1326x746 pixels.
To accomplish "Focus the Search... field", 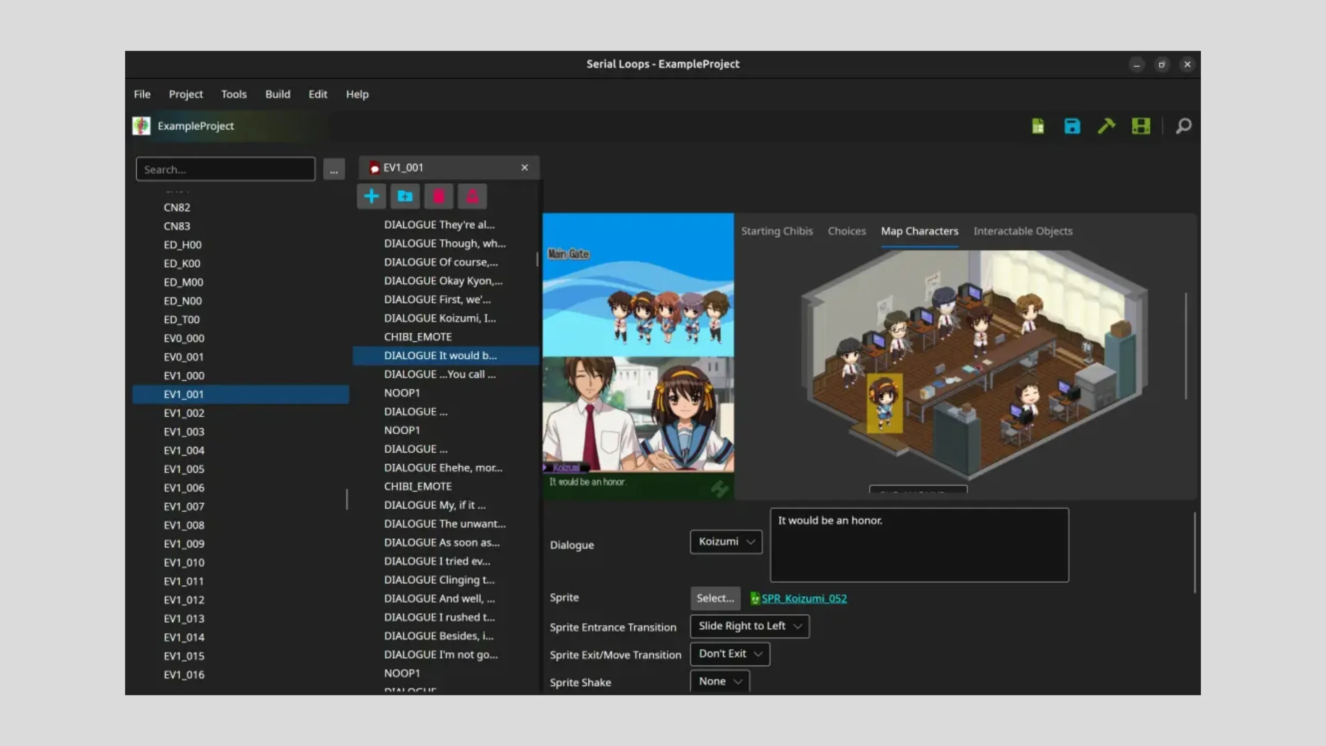I will 226,169.
